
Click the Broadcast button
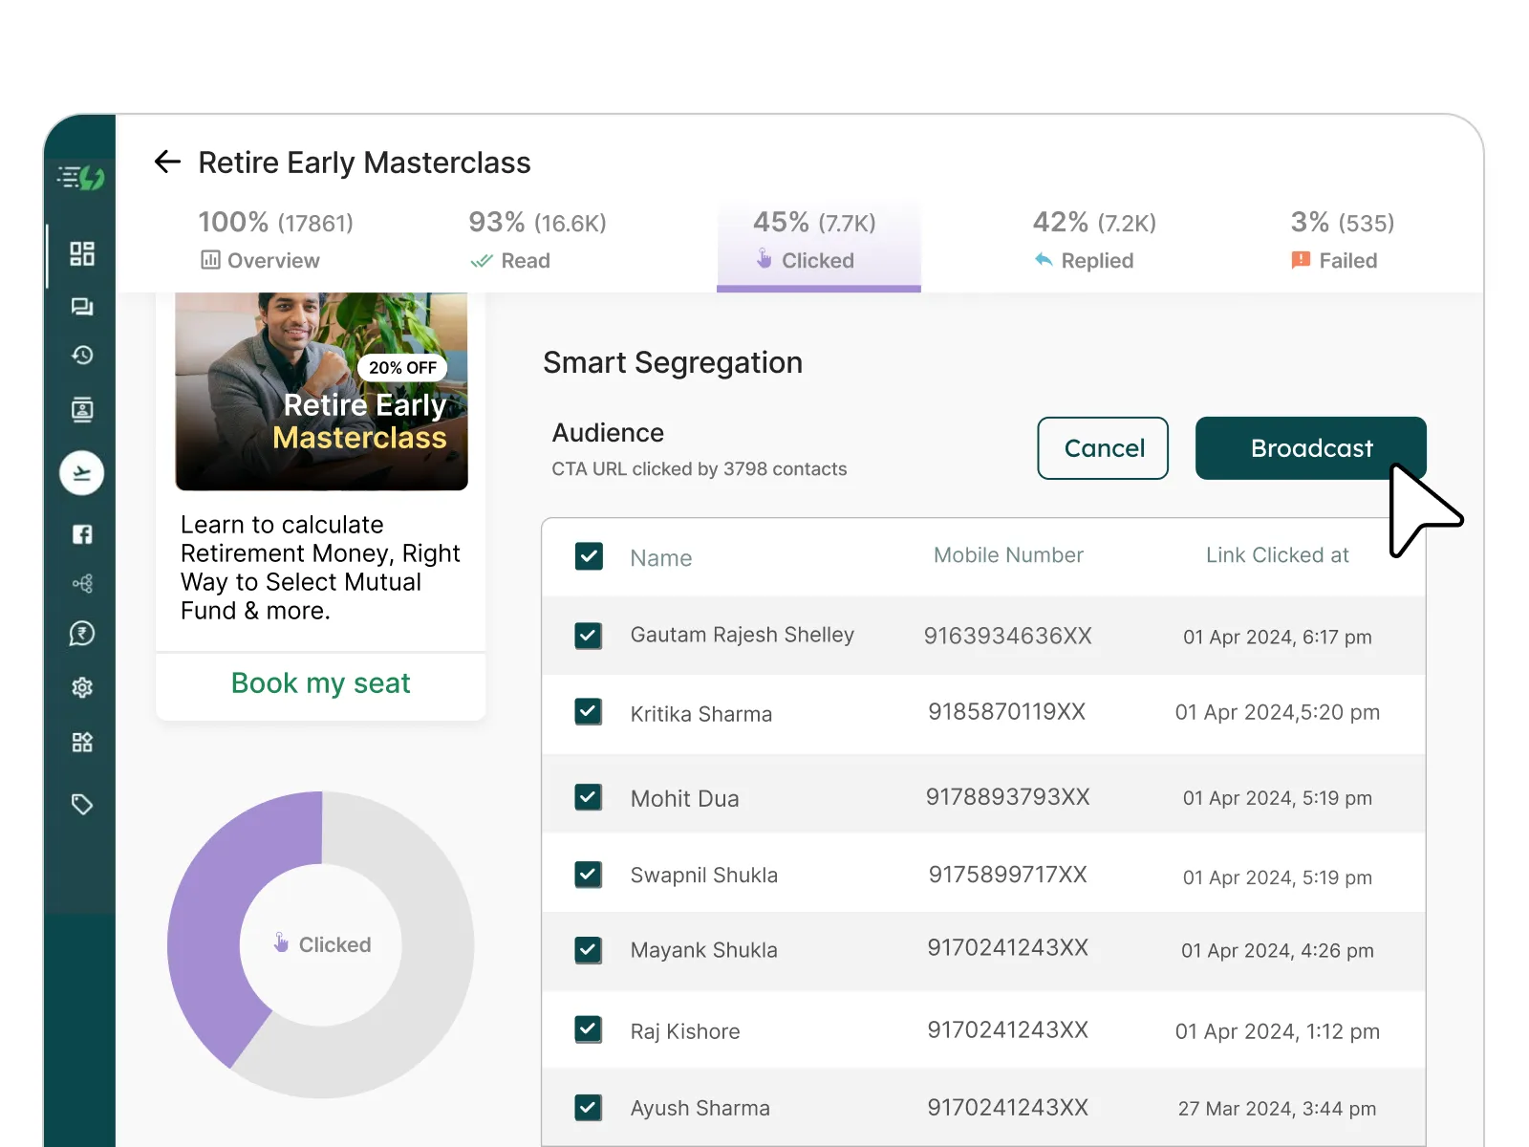click(x=1310, y=448)
